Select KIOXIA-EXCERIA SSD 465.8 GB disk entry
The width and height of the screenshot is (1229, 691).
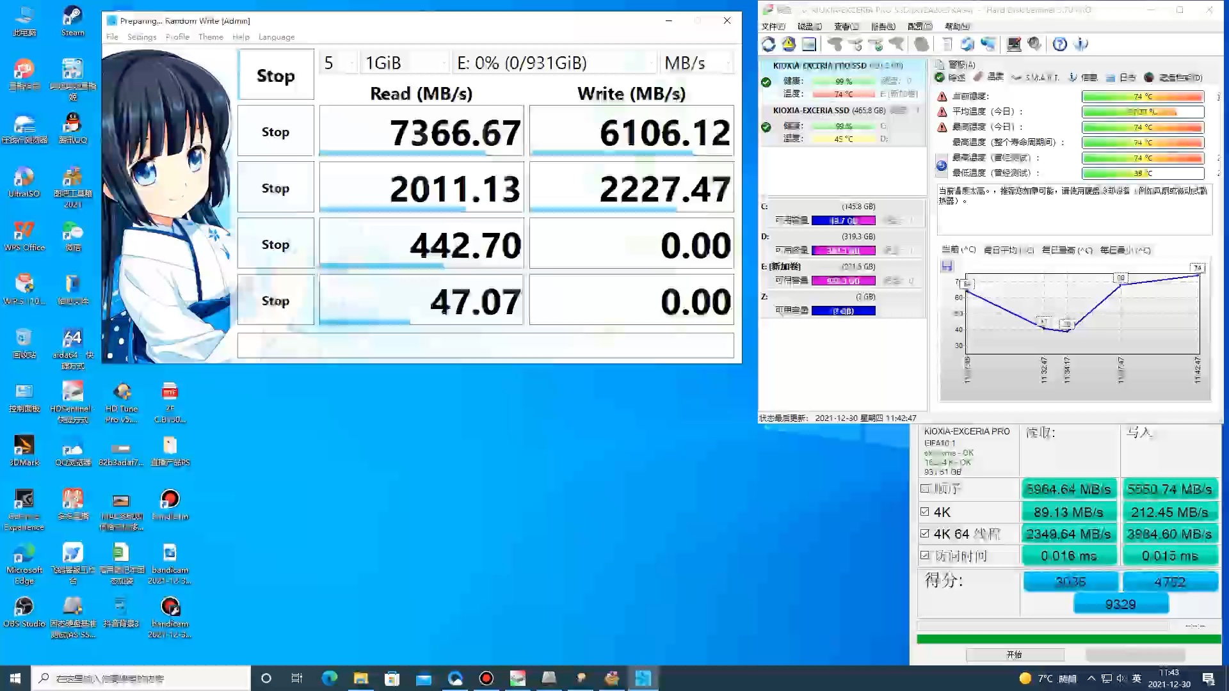pos(842,124)
